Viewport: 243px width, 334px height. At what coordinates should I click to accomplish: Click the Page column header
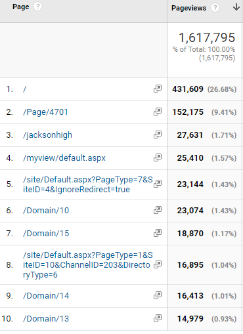pos(21,7)
